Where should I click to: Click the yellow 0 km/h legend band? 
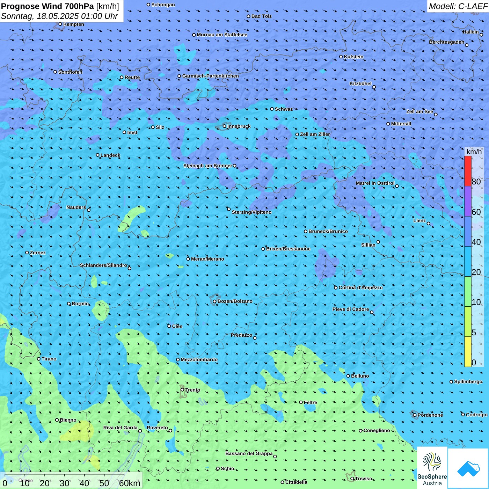click(x=468, y=352)
